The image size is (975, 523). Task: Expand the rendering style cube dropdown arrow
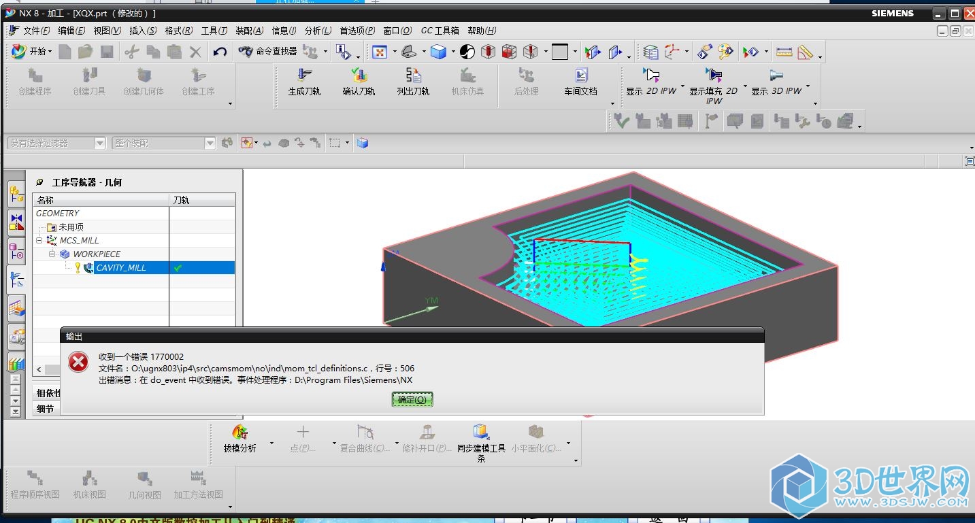[452, 52]
